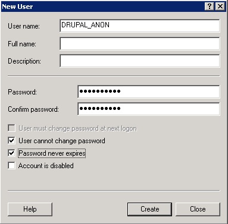Click the "Full name:" label

(22, 44)
